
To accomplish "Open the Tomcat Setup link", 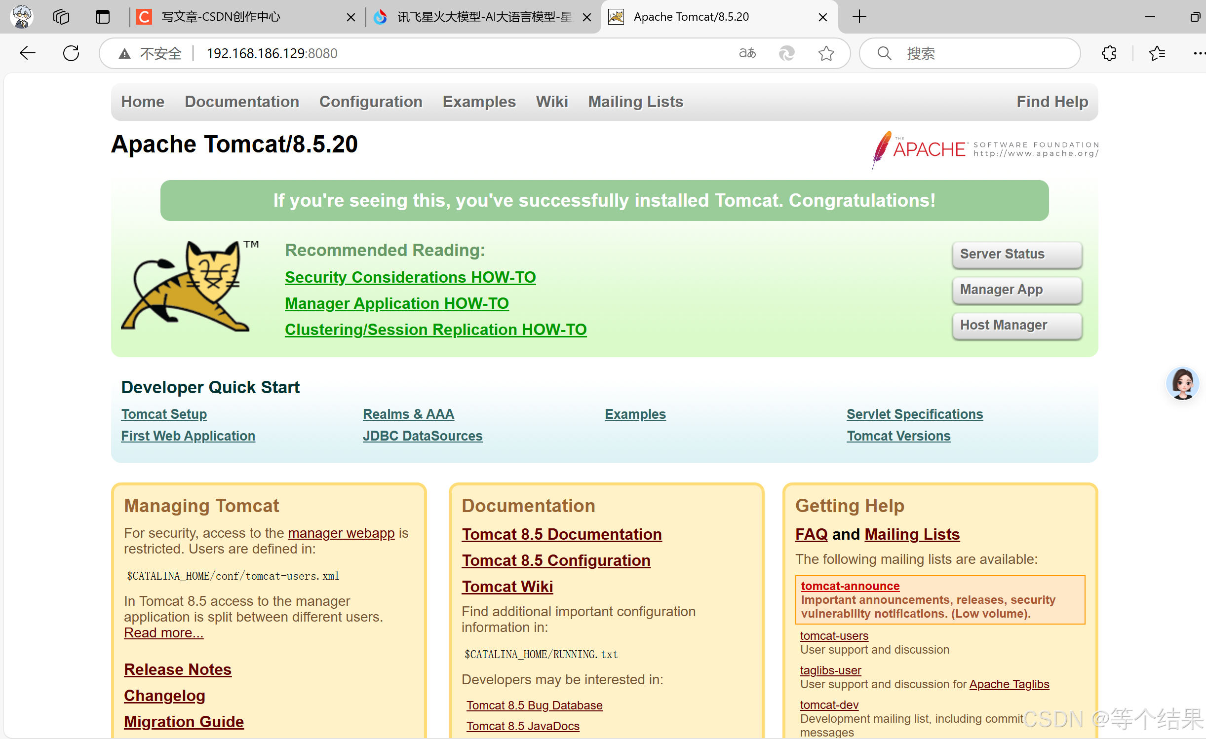I will 164,414.
